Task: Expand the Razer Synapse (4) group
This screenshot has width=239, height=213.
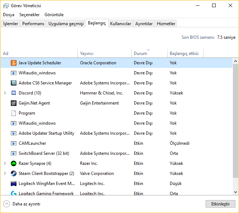Action: [5, 163]
